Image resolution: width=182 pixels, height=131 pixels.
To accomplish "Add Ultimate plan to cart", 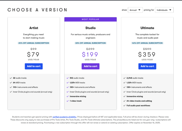I will [x=147, y=66].
